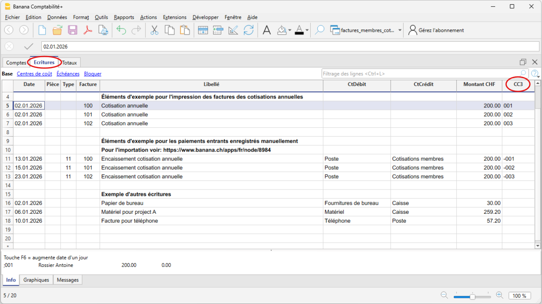Click the zoom in magnifier icon
The image size is (542, 304).
(x=499, y=295)
